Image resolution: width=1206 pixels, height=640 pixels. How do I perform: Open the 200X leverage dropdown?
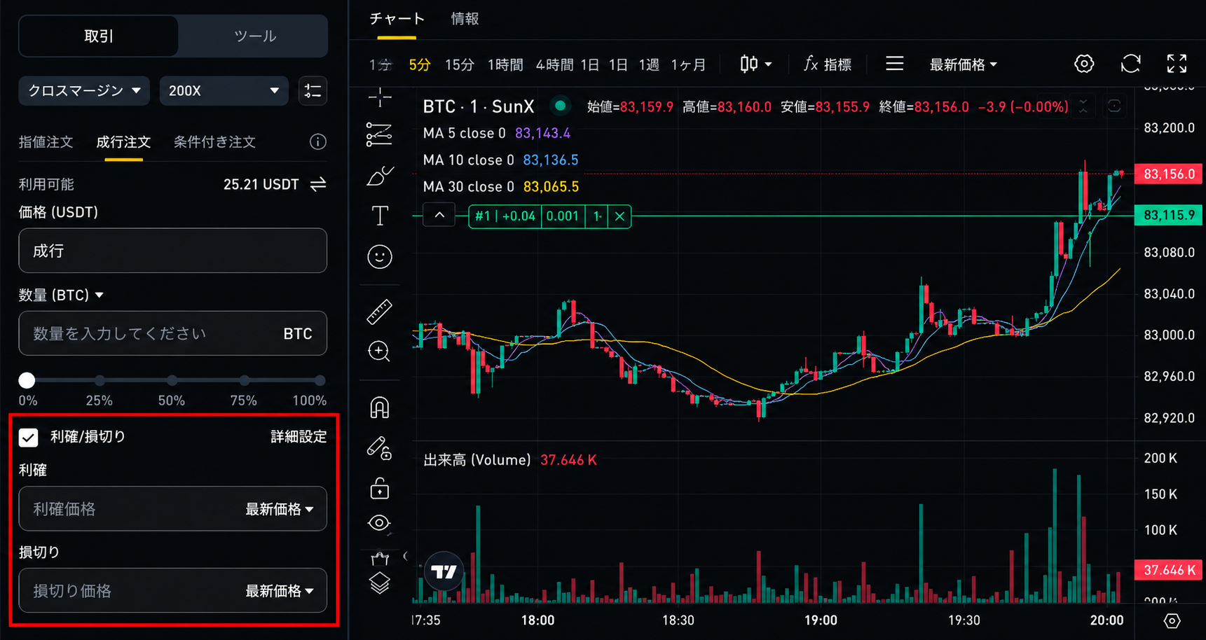coord(224,91)
